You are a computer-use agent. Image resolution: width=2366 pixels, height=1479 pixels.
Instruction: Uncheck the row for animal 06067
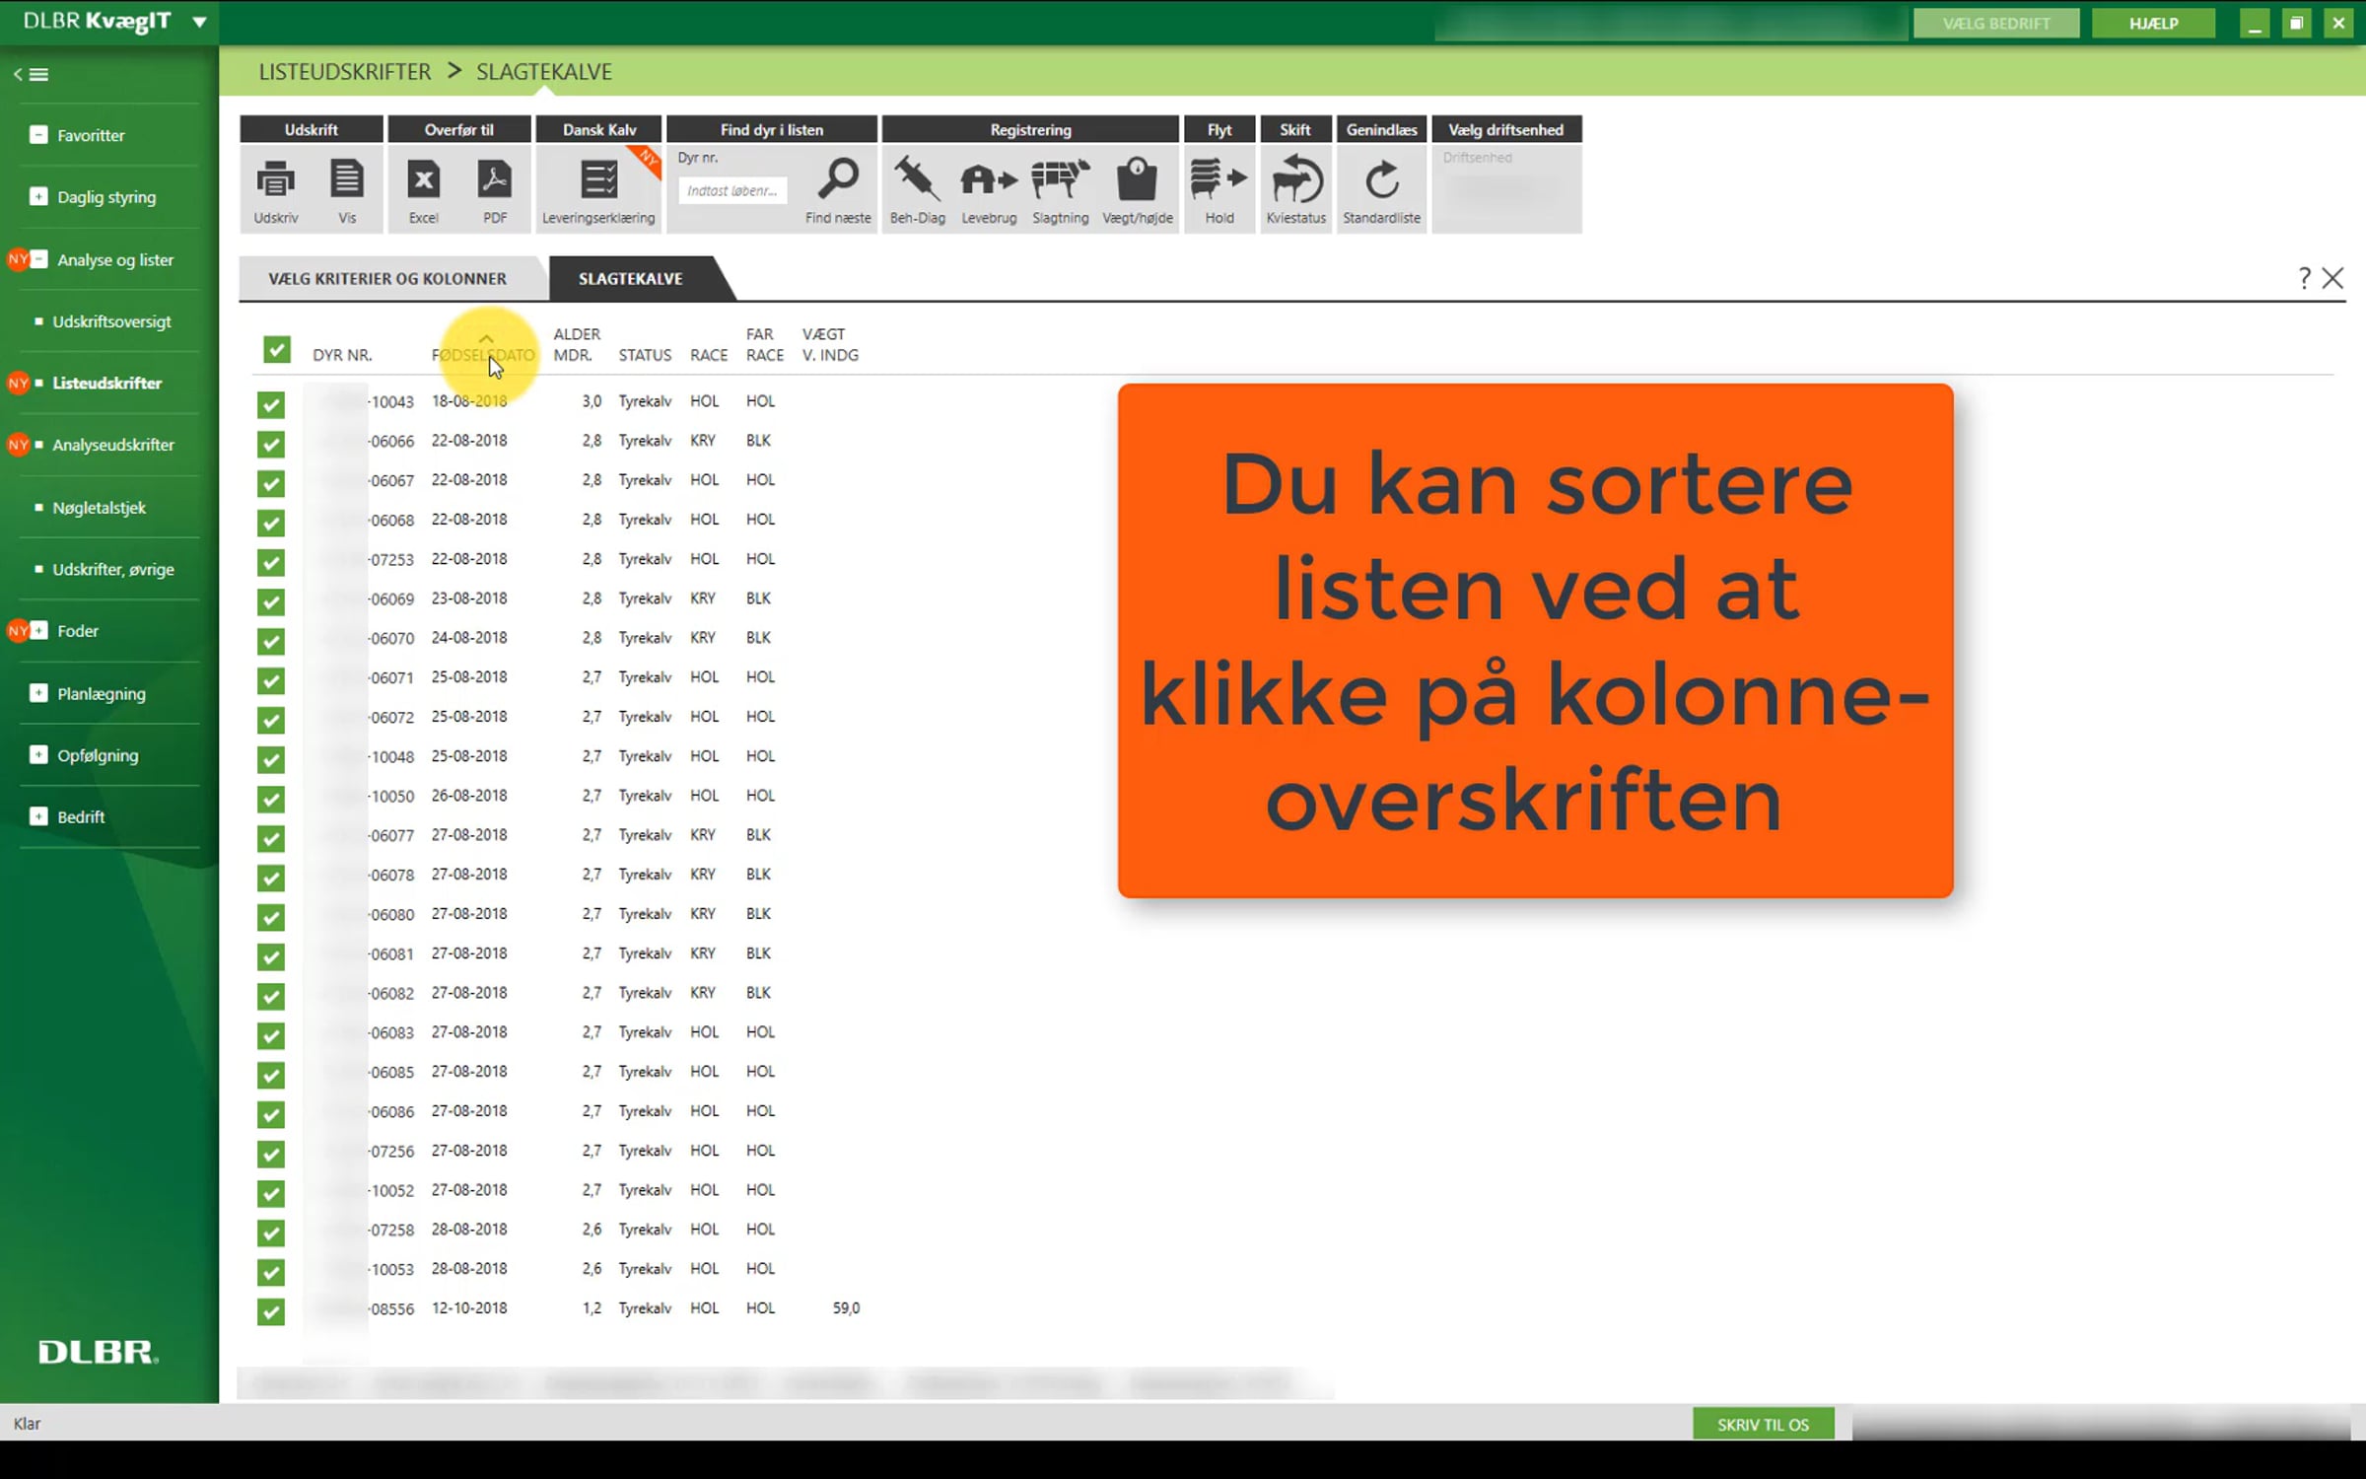271,483
